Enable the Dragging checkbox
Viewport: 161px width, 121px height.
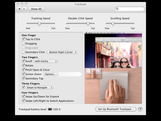[x=23, y=43]
